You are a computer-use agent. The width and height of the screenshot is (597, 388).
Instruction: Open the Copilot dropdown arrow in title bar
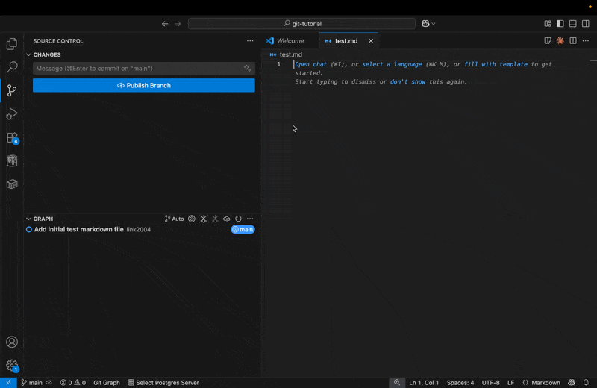pyautogui.click(x=434, y=24)
